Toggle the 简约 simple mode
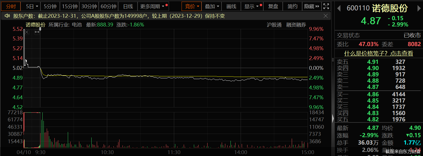 pos(292,6)
